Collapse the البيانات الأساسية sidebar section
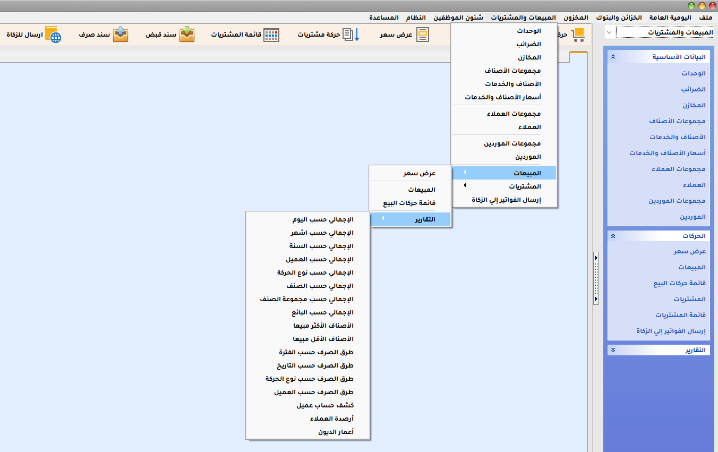 [613, 57]
